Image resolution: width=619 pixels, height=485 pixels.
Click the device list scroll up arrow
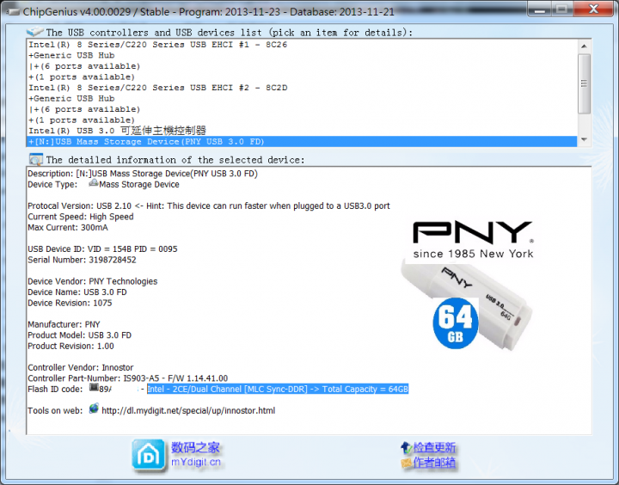584,46
